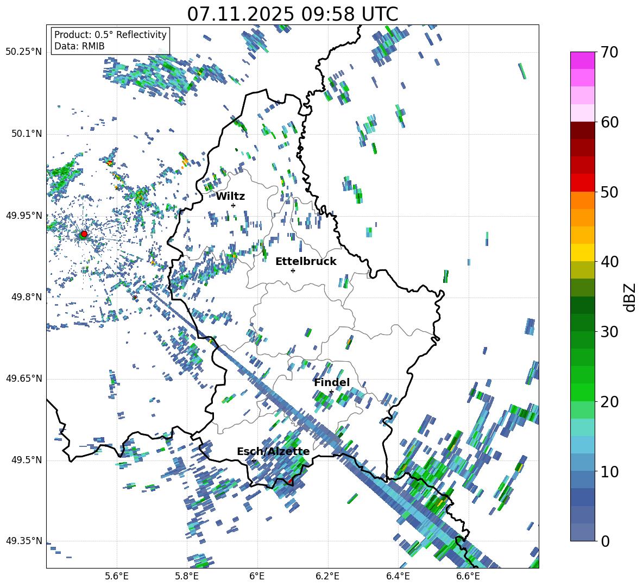This screenshot has height=587, width=643.
Task: Click the 6°E longitude label
Action: click(257, 576)
